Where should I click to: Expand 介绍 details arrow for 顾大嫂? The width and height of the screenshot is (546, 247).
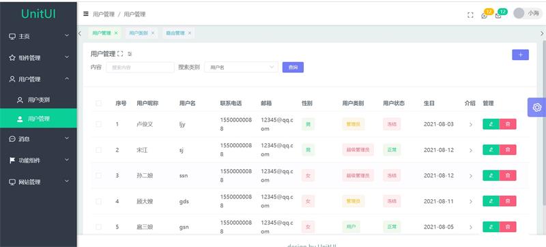(470, 201)
